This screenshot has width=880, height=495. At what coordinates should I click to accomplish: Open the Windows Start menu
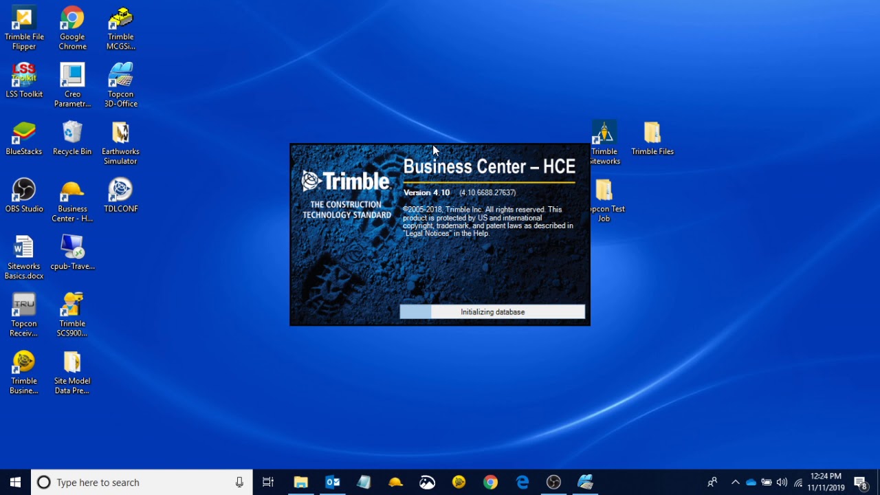15,482
